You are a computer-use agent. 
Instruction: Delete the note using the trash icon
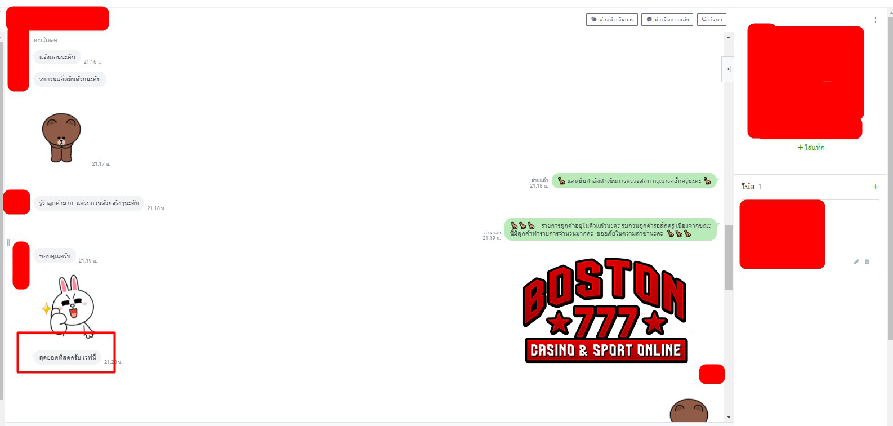pos(867,261)
